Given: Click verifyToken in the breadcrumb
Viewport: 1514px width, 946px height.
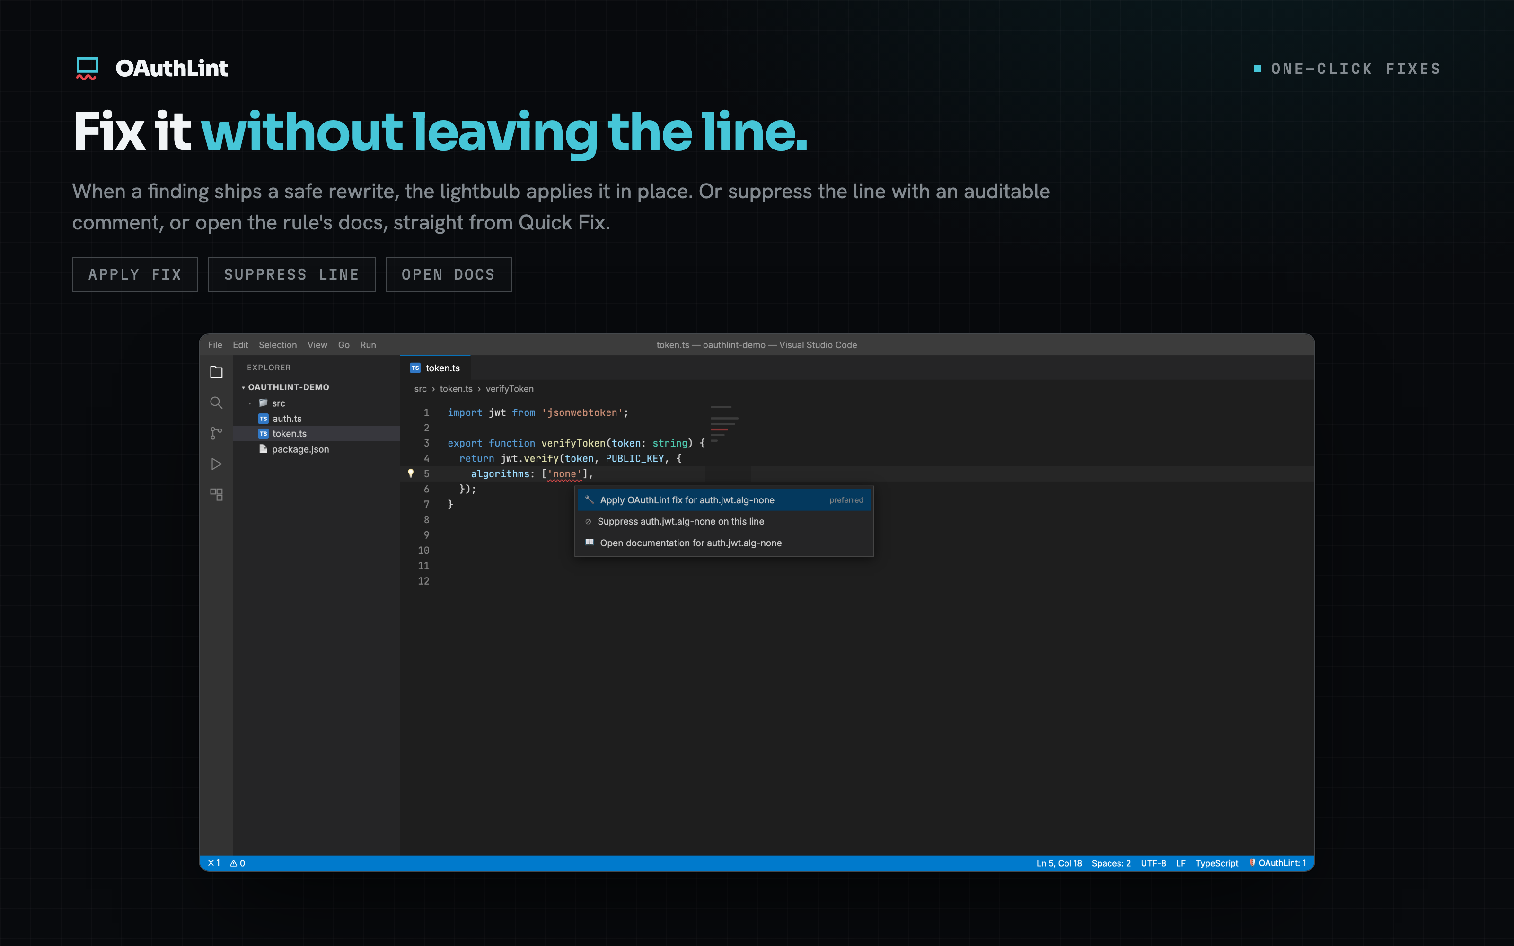Looking at the screenshot, I should pos(510,388).
